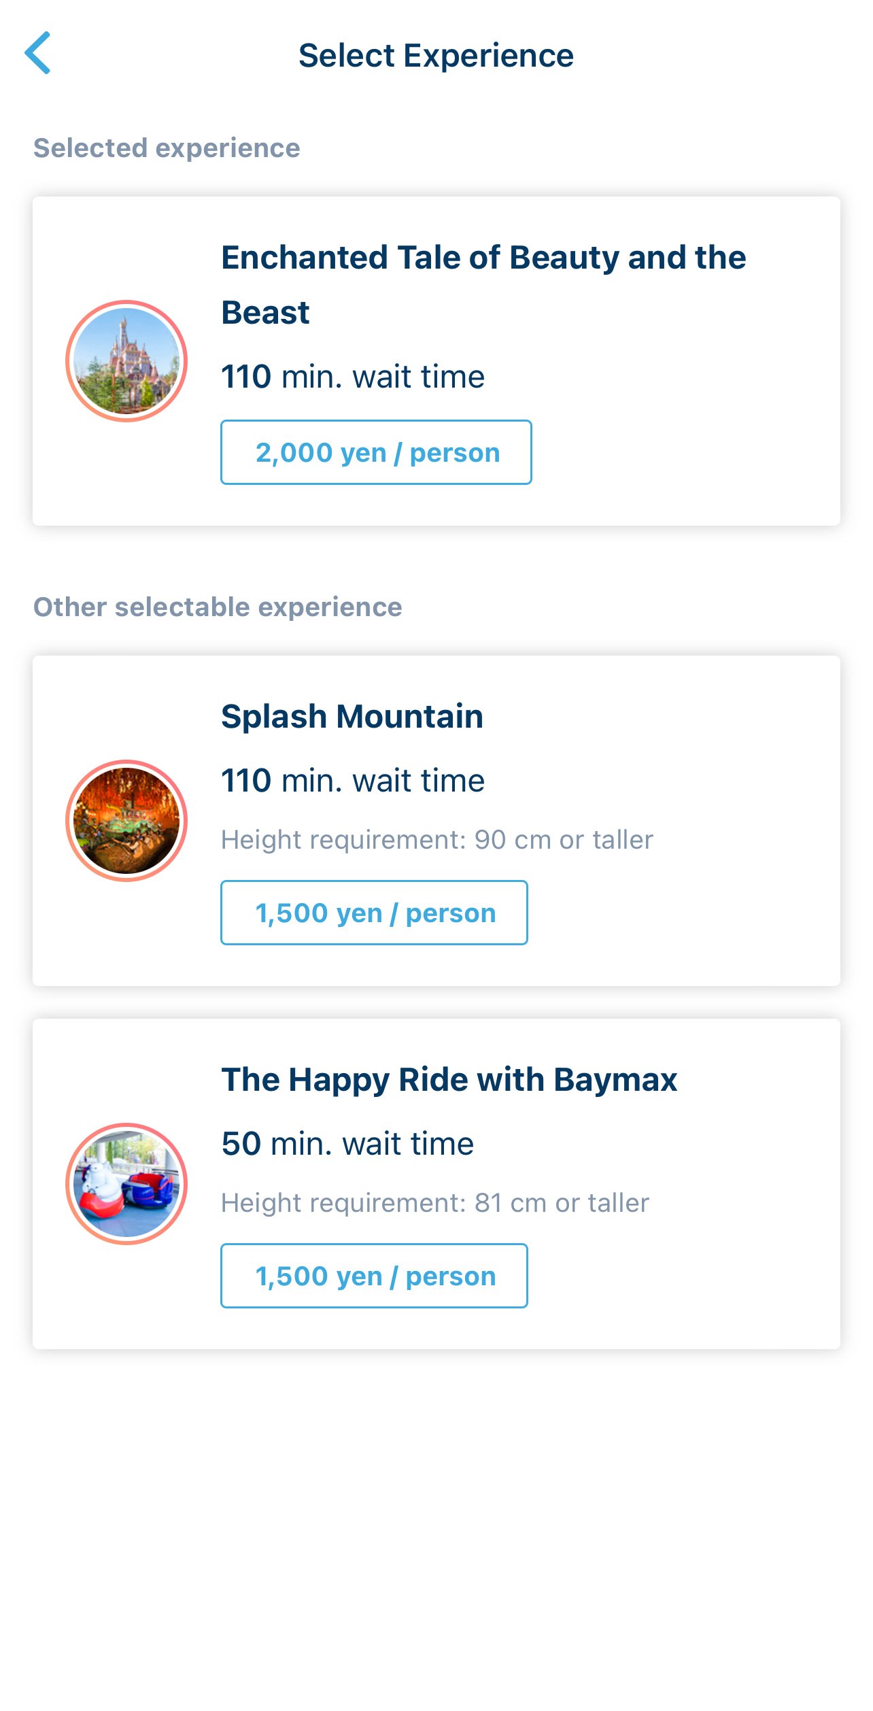Select the Enchanted Tale of Beauty and the Beast title
Viewport: 873px width, 1711px height.
(483, 258)
